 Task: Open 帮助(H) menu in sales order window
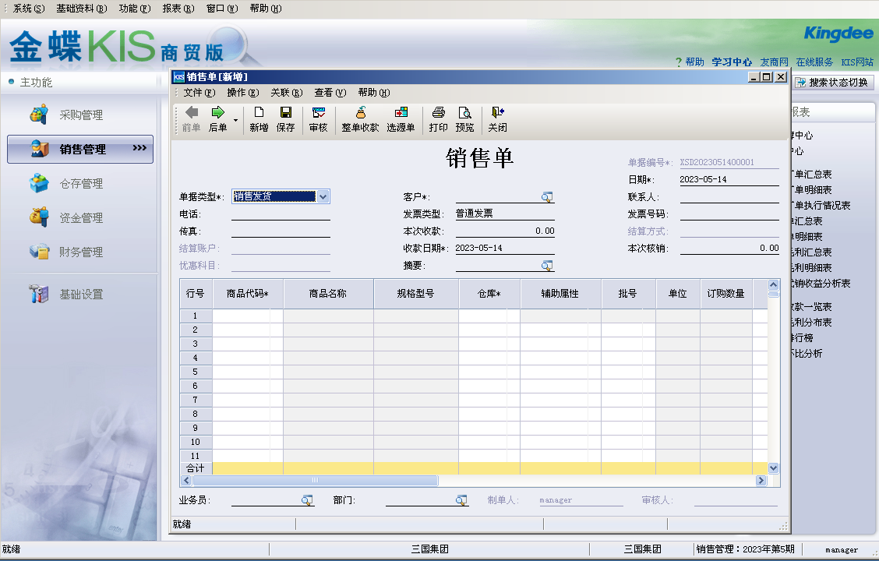coord(374,93)
